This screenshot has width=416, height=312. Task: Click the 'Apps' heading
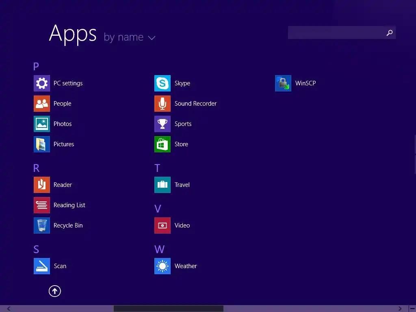tap(73, 34)
